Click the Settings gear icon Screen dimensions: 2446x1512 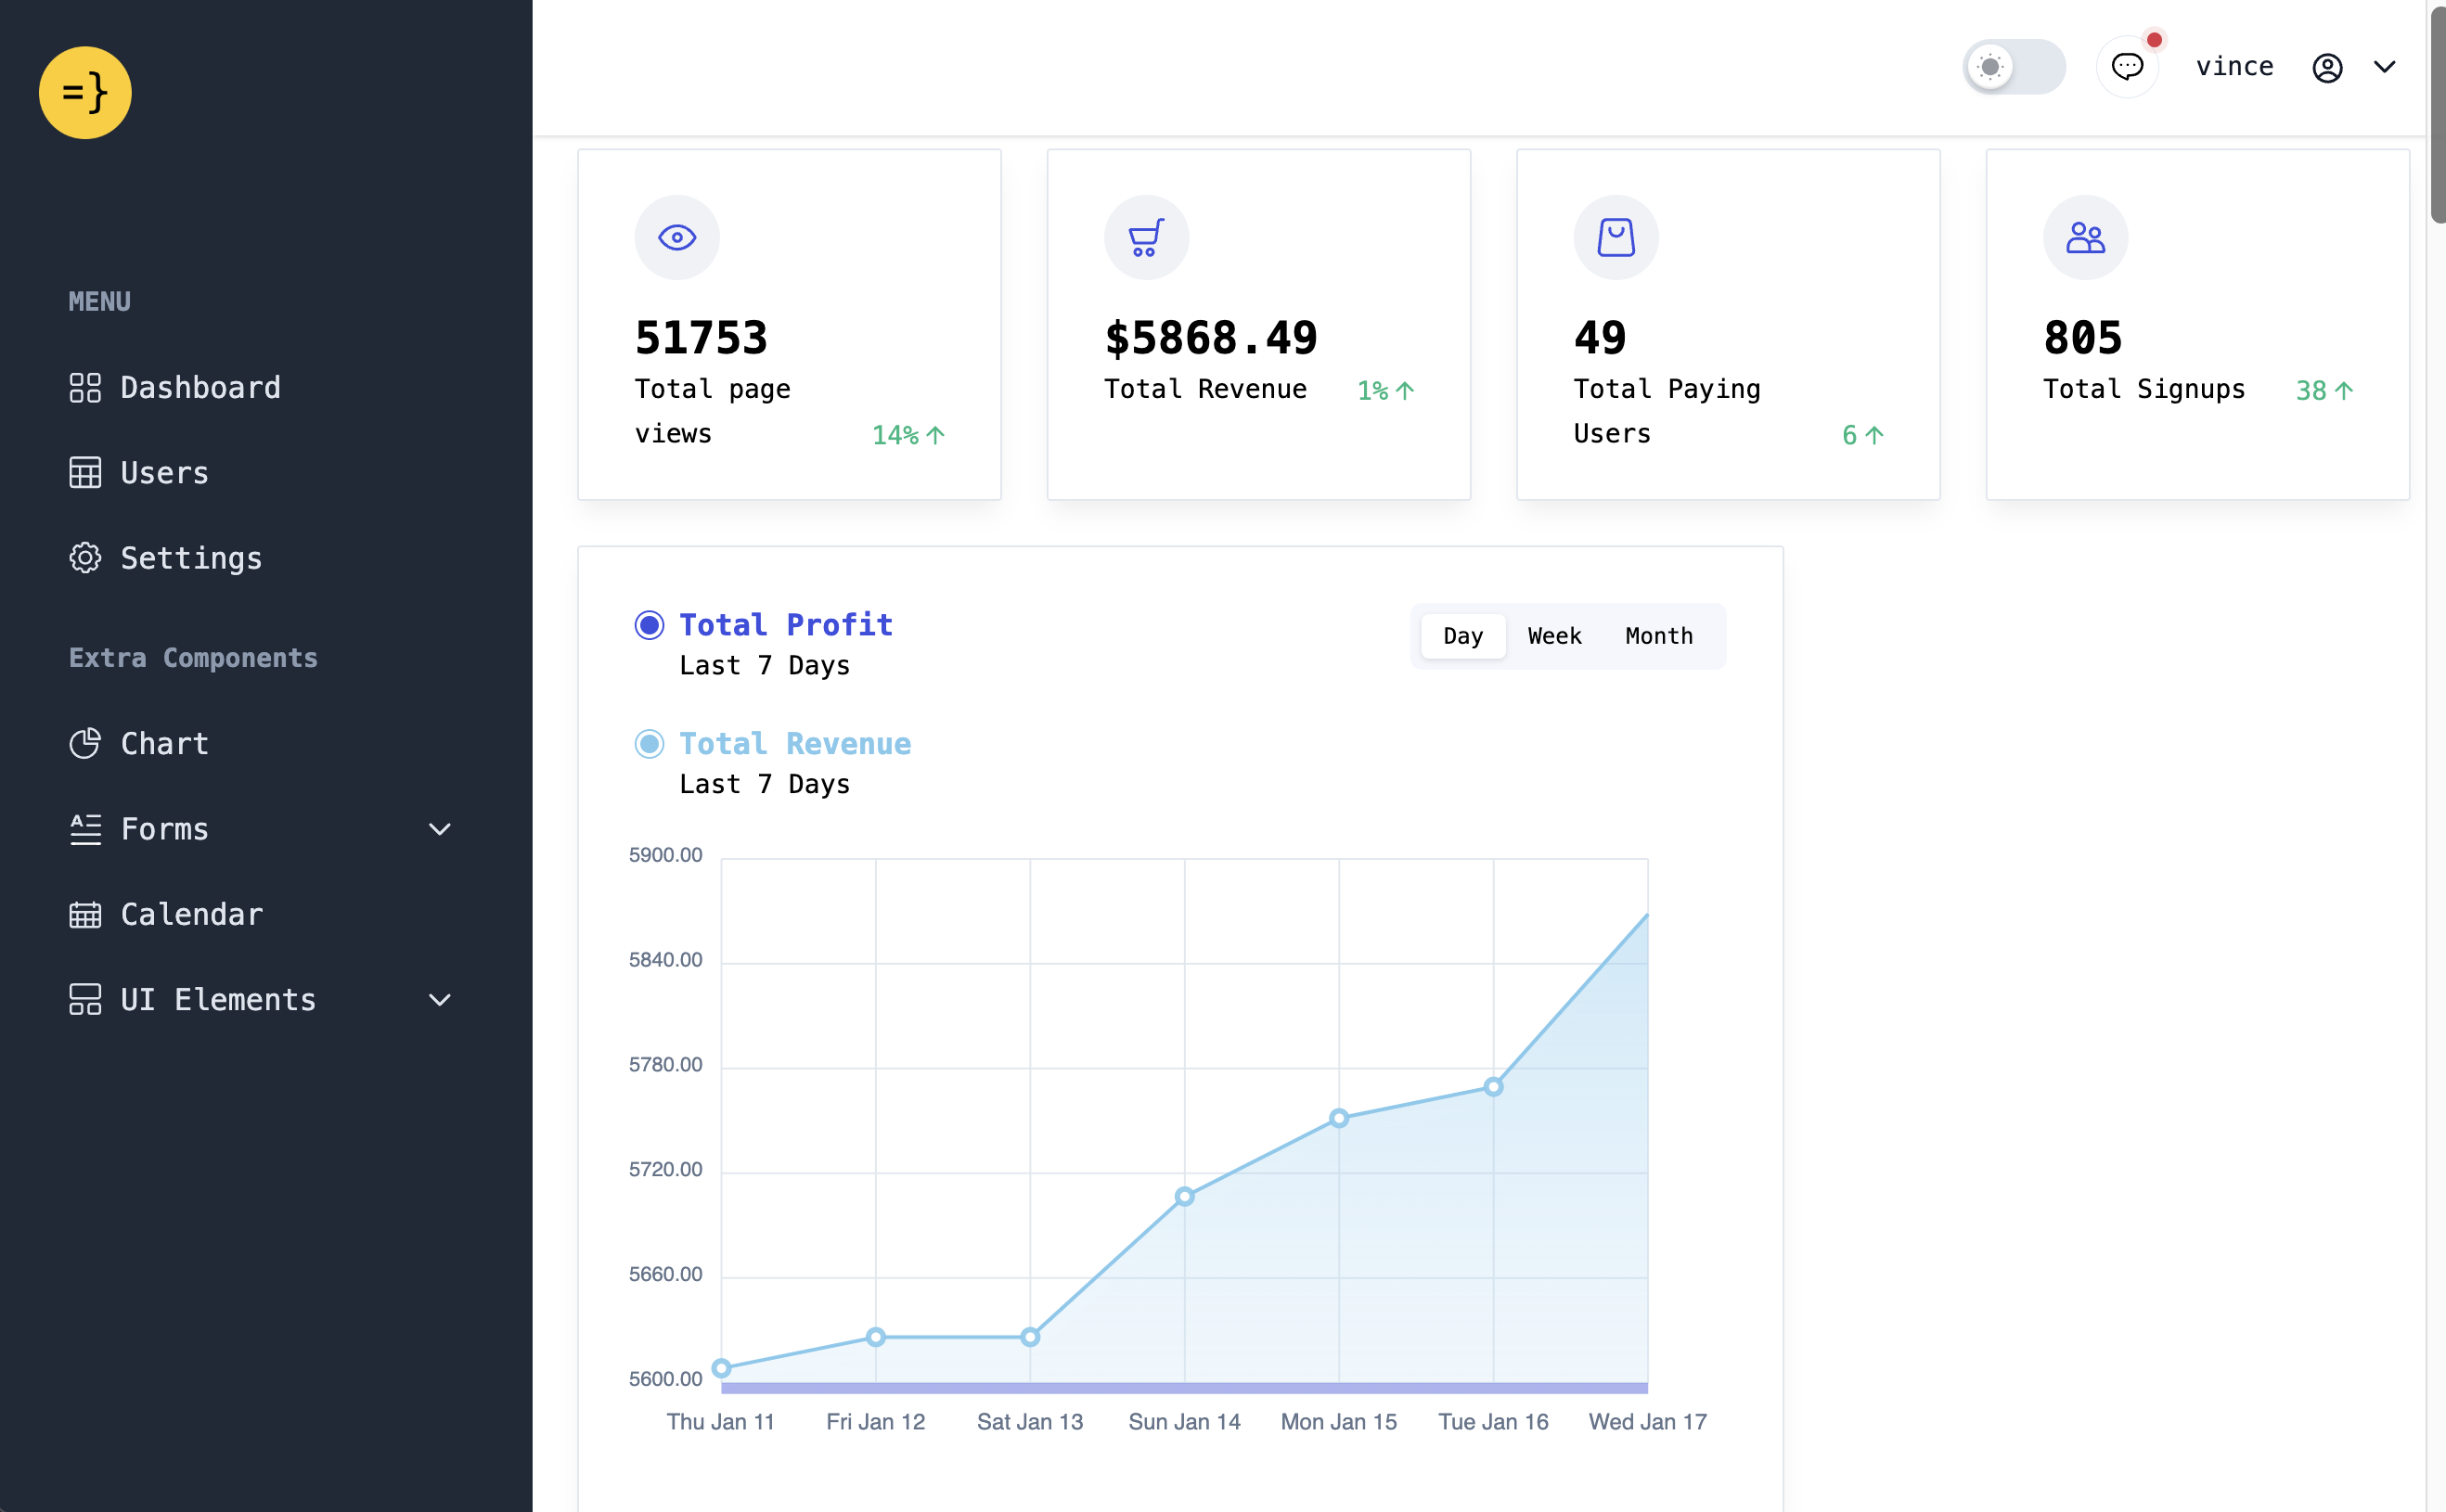tap(85, 558)
